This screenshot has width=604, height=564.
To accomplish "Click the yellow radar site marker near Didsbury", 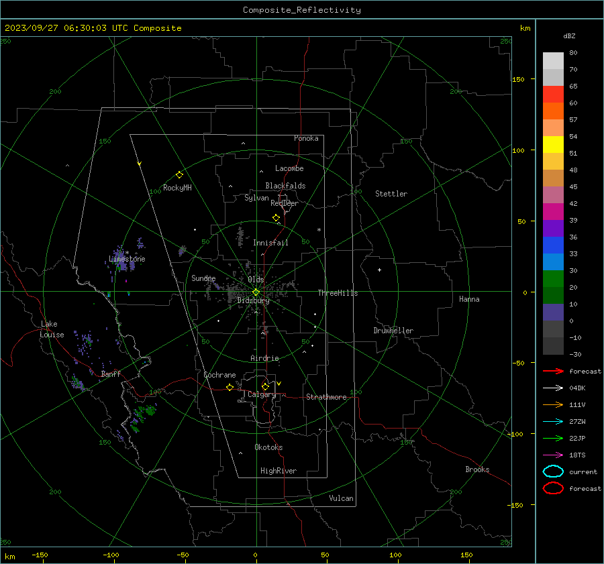I will (x=256, y=292).
